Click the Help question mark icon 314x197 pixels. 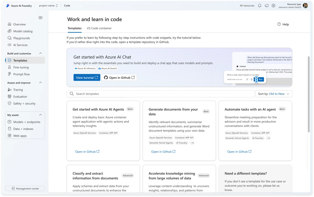click(x=279, y=24)
